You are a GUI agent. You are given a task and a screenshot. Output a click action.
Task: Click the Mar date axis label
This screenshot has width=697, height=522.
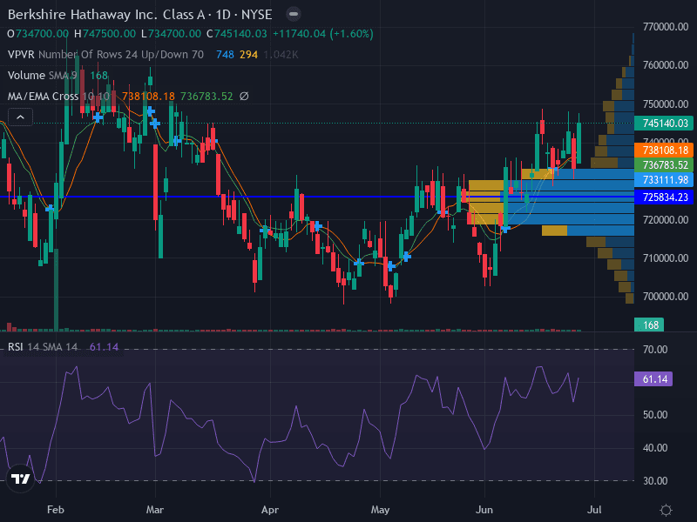(155, 510)
